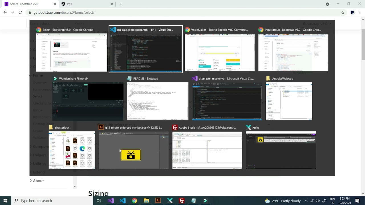Bookmark this page with the star icon
Image resolution: width=365 pixels, height=205 pixels.
click(x=343, y=13)
